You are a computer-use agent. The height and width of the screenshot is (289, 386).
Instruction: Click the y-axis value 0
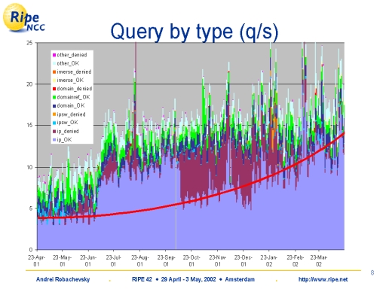[x=31, y=250]
